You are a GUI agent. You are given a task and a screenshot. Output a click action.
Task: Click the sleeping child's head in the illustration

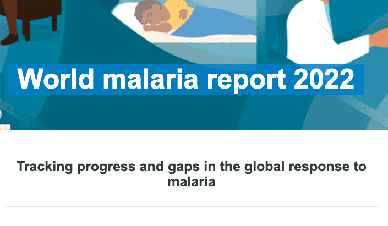pyautogui.click(x=151, y=14)
